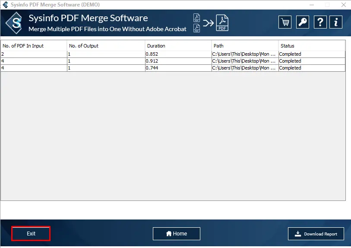Click the No. of Output column header
351x248 pixels.
pyautogui.click(x=106, y=46)
